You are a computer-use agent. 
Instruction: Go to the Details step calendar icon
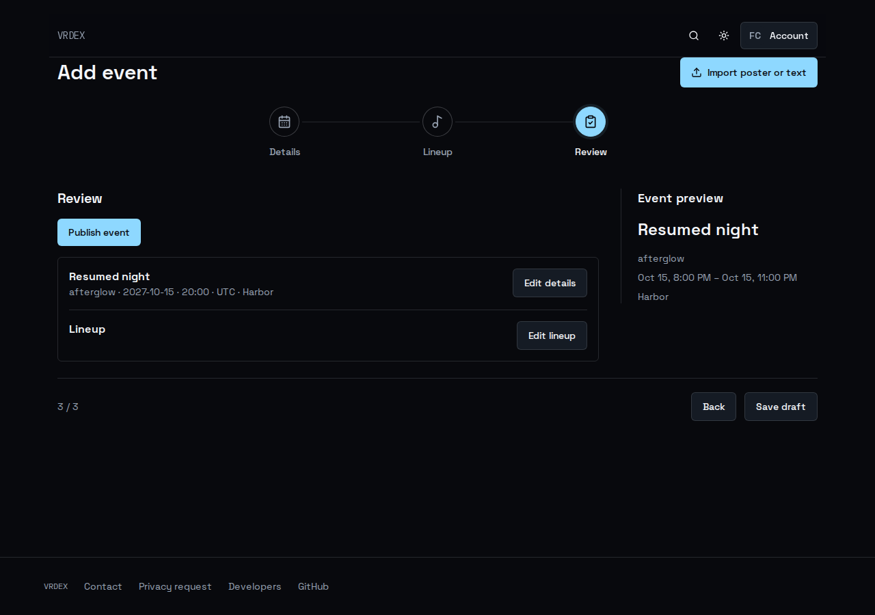point(284,122)
